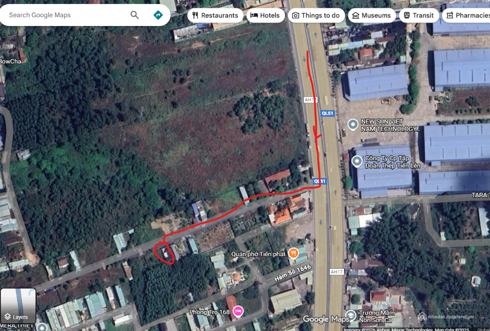Focus the Search Google Maps field
The height and width of the screenshot is (331, 490).
pyautogui.click(x=64, y=15)
